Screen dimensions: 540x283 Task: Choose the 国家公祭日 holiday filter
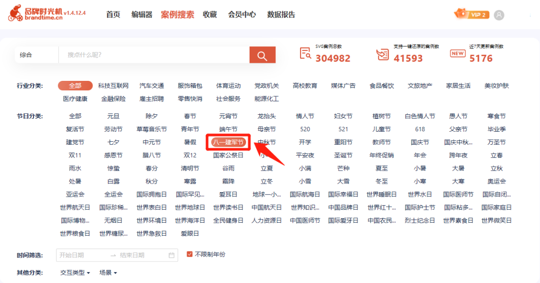228,155
